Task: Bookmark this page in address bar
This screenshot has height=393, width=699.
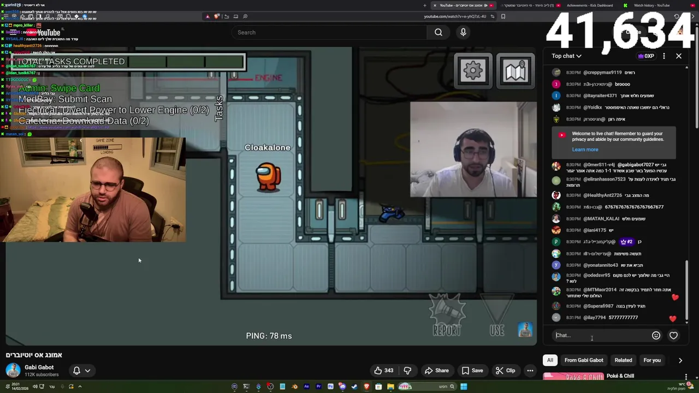Action: (503, 16)
